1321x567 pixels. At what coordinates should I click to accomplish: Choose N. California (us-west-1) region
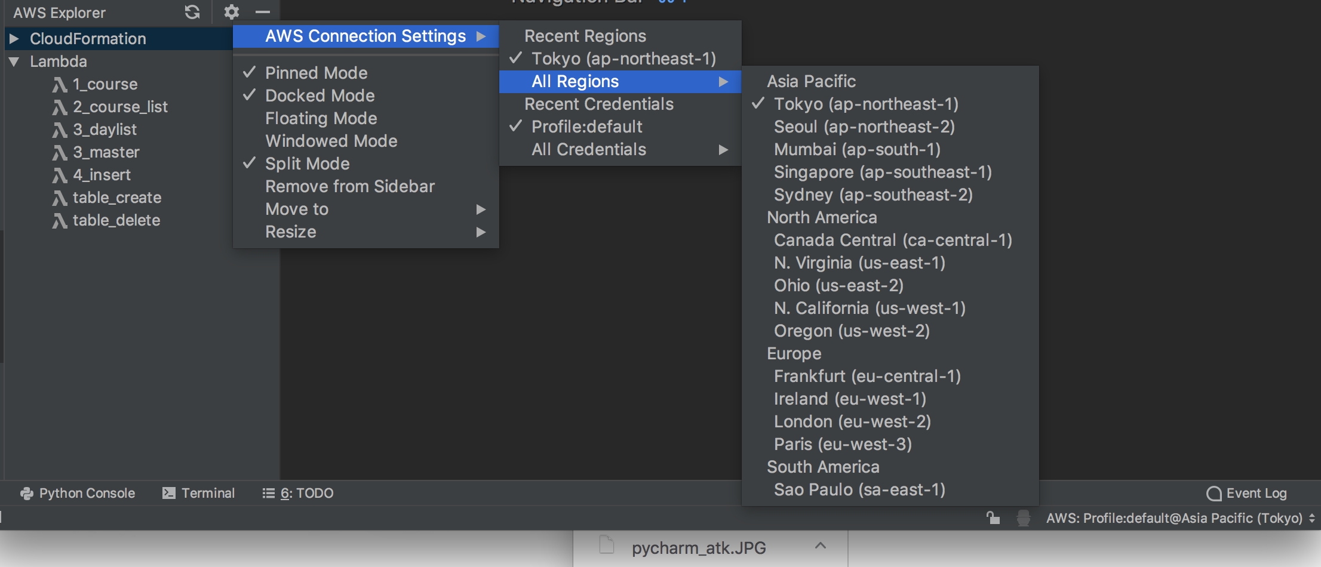[890, 308]
